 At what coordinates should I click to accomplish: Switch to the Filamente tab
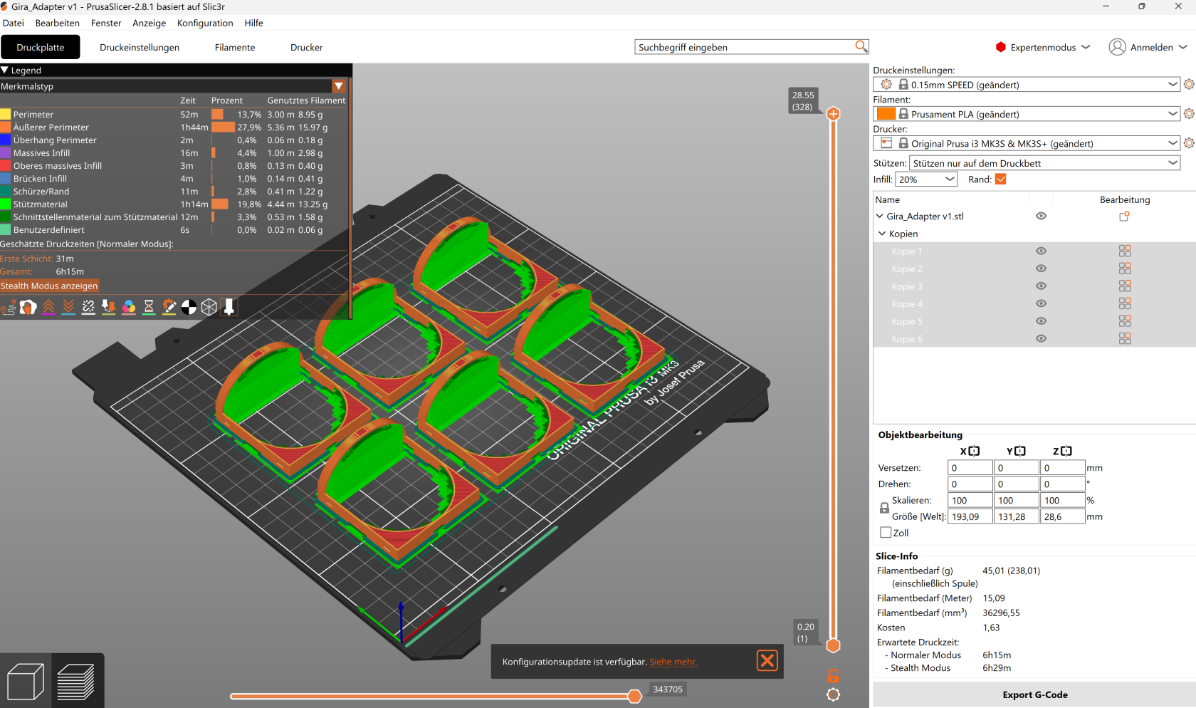tap(235, 47)
